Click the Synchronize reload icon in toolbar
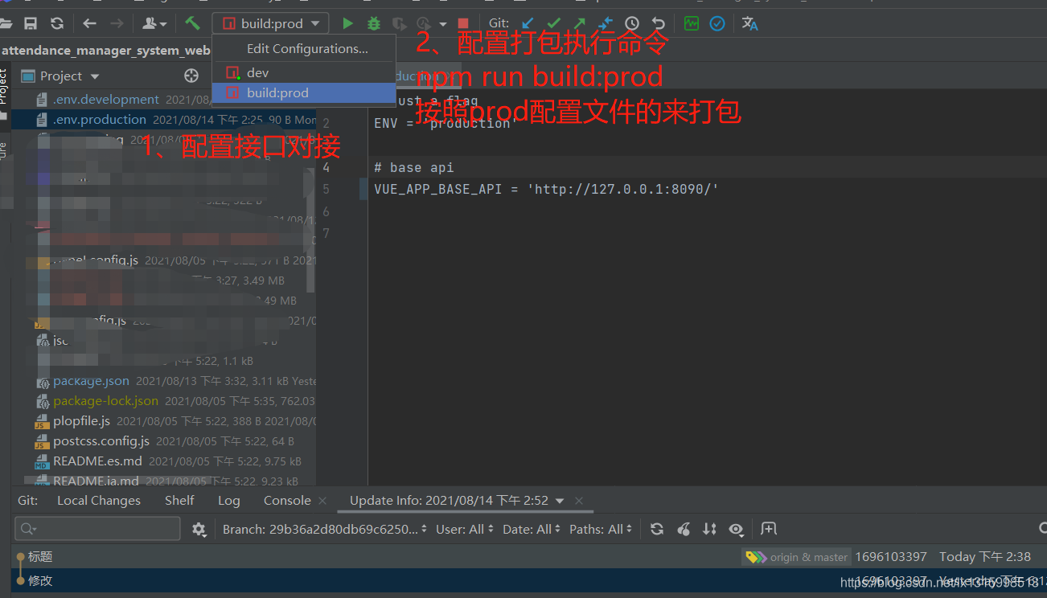The height and width of the screenshot is (598, 1047). pyautogui.click(x=57, y=23)
